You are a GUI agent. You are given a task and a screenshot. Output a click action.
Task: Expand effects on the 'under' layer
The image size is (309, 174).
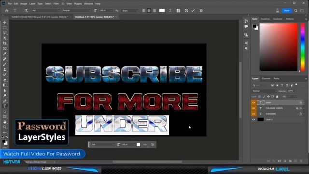click(304, 102)
